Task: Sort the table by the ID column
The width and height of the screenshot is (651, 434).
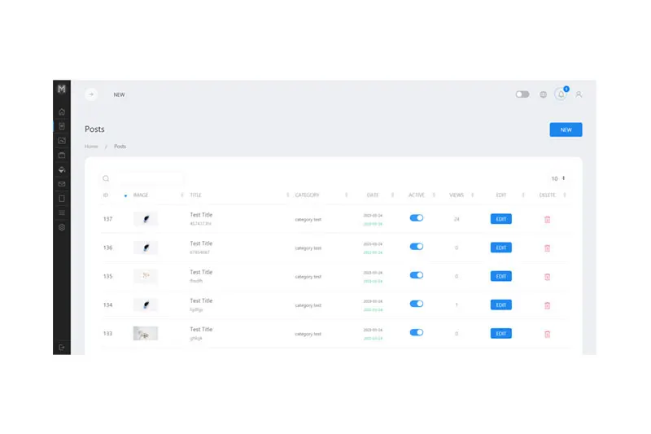Action: (106, 195)
